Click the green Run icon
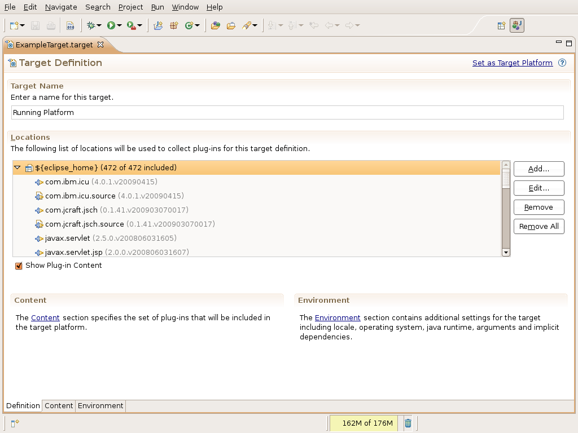 111,25
